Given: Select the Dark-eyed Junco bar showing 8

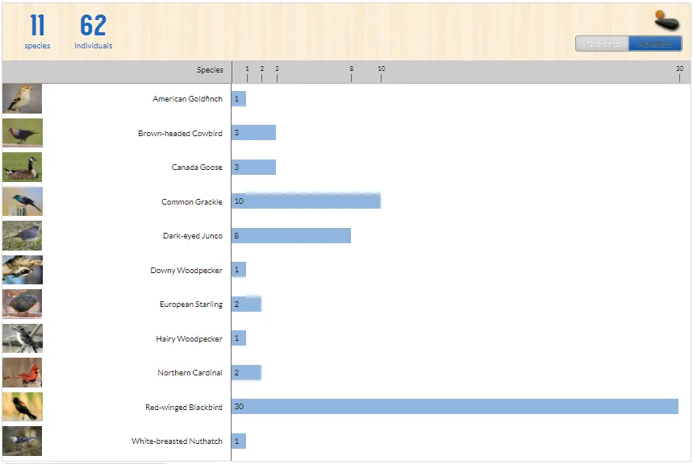Looking at the screenshot, I should click(x=291, y=236).
